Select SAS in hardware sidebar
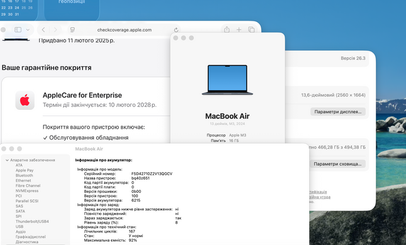The image size is (406, 245). 19,206
